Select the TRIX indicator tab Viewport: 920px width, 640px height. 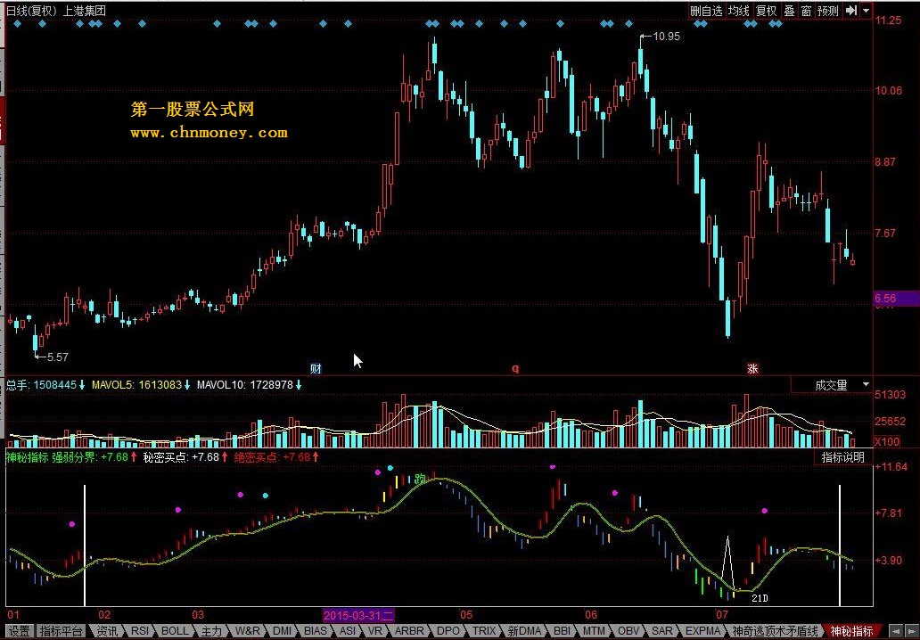click(484, 631)
